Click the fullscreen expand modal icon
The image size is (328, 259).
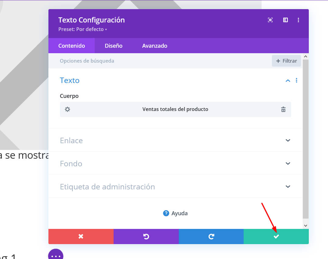pos(270,20)
